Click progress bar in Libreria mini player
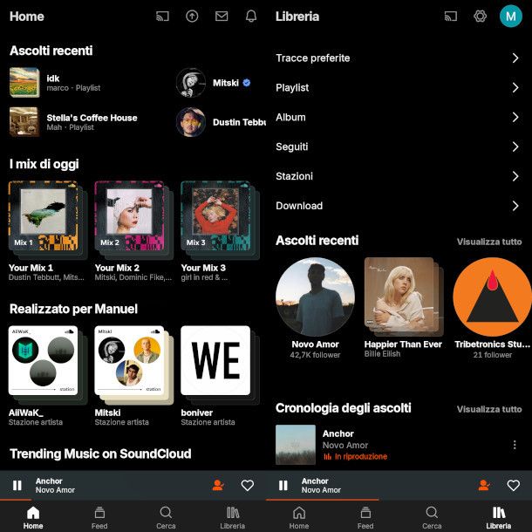 click(399, 500)
